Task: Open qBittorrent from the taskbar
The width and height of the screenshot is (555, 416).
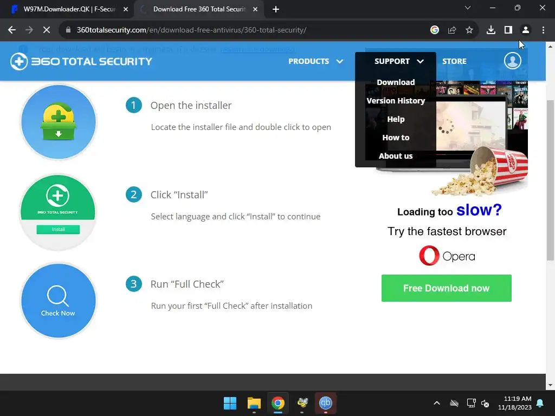Action: [x=326, y=403]
